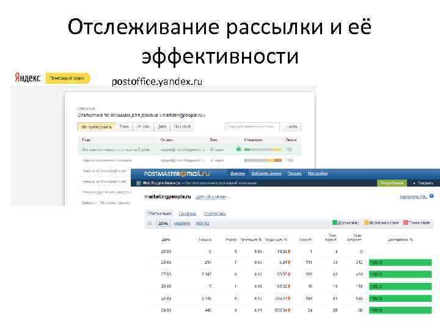Click the red arrow in the 27.03 row
The width and height of the screenshot is (440, 330).
click(289, 274)
